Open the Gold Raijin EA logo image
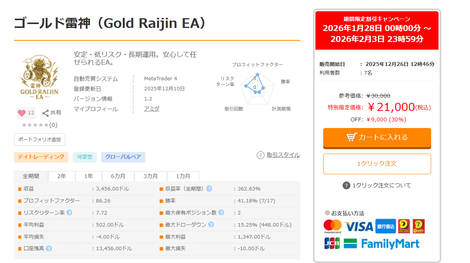 coord(39,78)
